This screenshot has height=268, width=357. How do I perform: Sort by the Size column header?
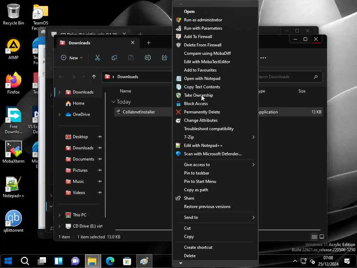[x=302, y=91]
